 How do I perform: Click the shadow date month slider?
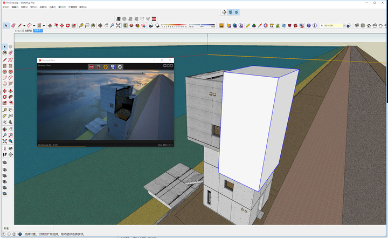pos(172,25)
